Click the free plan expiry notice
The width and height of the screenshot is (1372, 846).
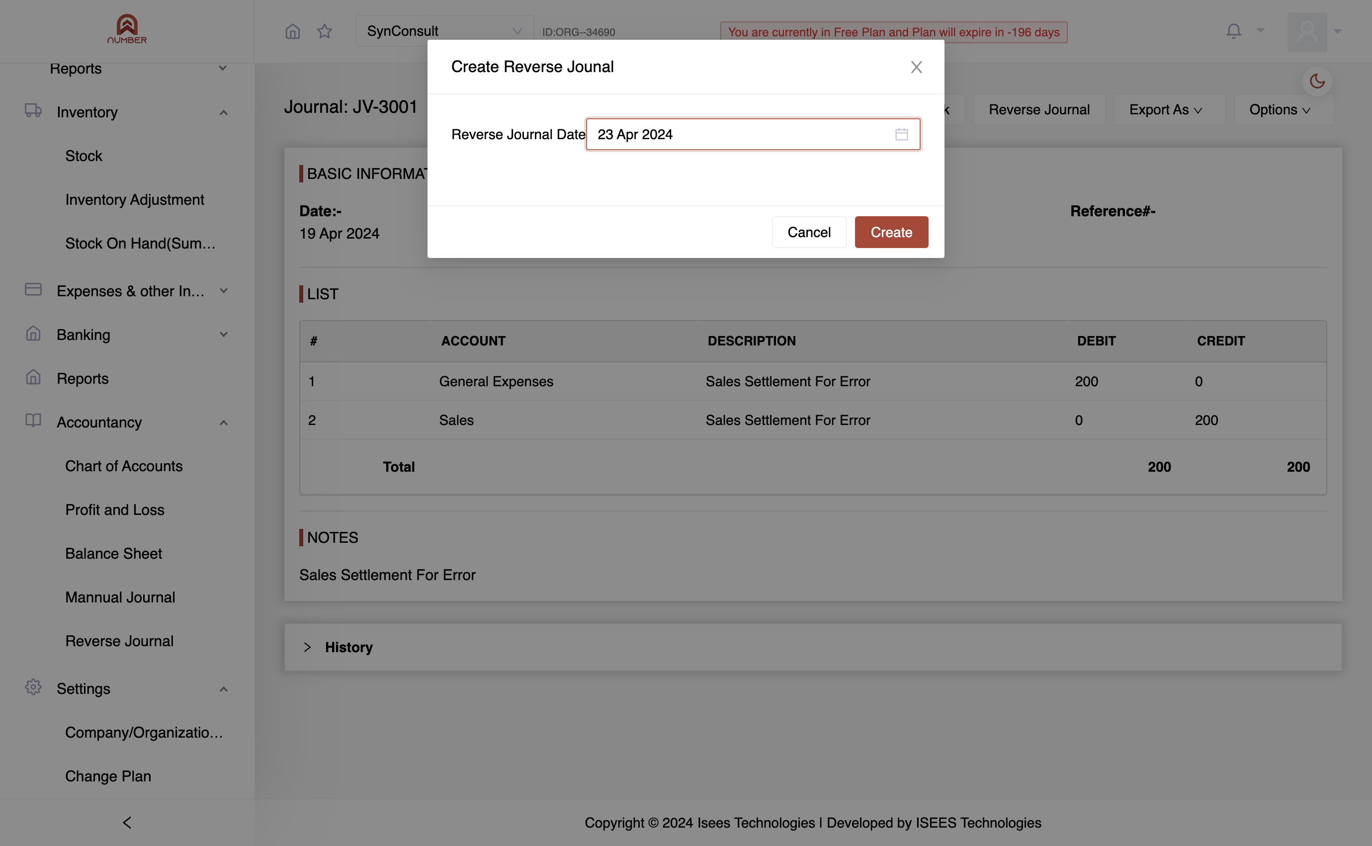pyautogui.click(x=894, y=32)
